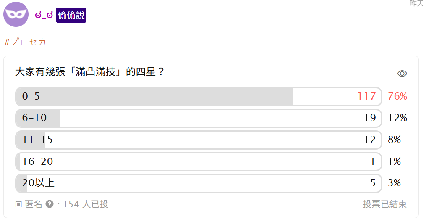Click the 偷偷說 purple badge

(x=71, y=16)
